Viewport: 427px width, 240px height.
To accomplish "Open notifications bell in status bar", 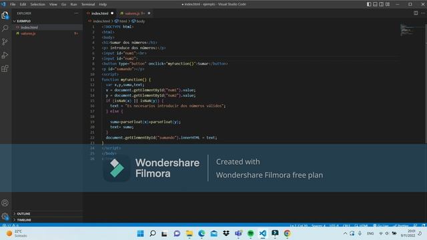I will point(424,225).
